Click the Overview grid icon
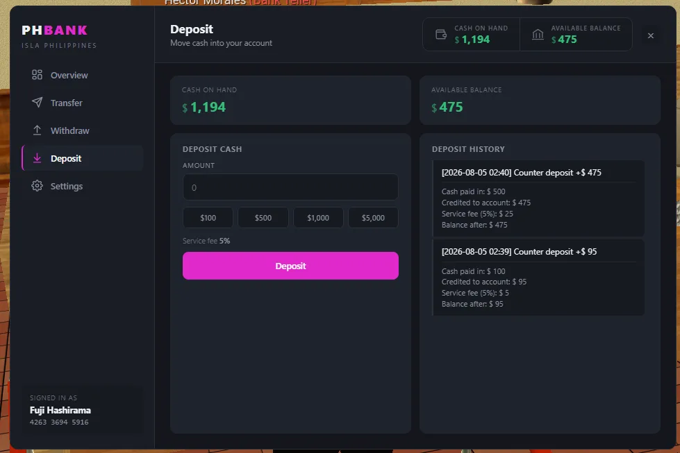680x453 pixels. click(x=37, y=75)
